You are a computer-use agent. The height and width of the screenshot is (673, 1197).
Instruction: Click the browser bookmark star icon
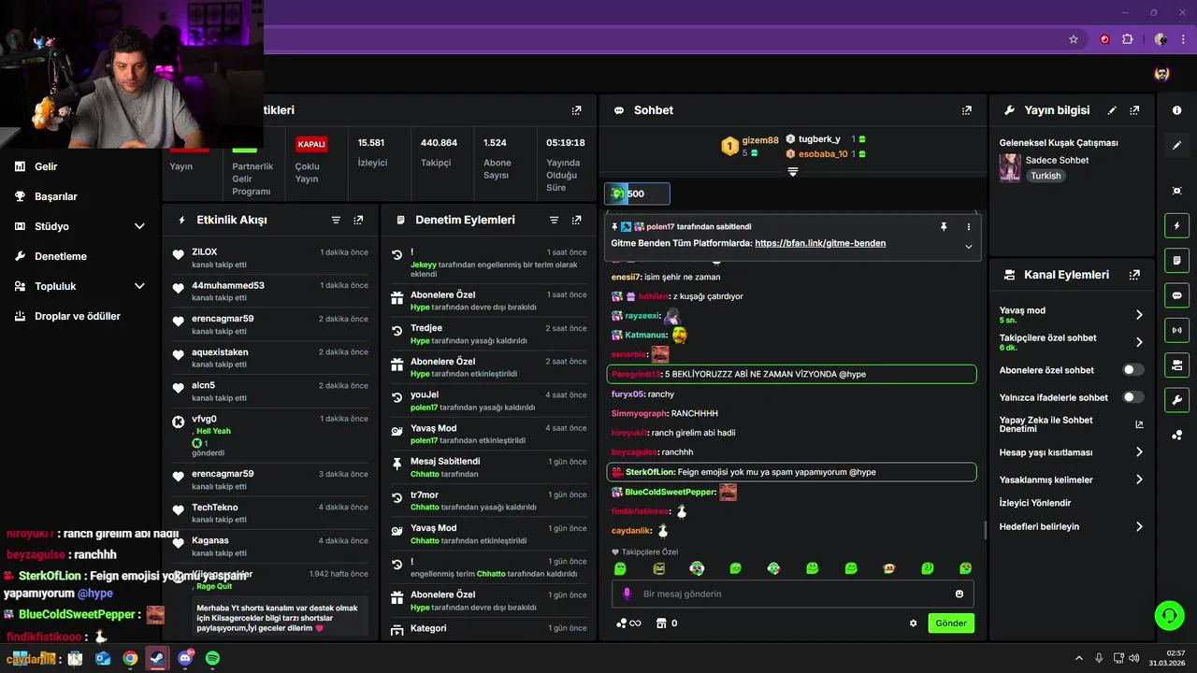point(1074,39)
